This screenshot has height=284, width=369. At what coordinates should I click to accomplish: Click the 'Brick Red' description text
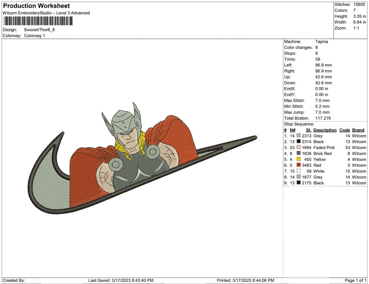coord(322,154)
